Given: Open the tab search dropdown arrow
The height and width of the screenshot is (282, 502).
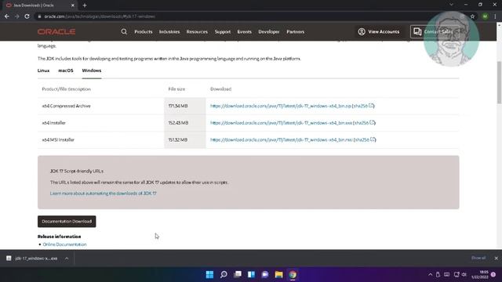Looking at the screenshot, I should point(452,5).
